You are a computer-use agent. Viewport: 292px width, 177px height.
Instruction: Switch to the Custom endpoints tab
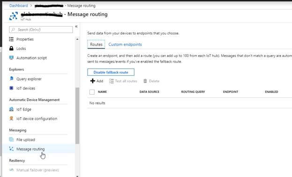coord(125,44)
